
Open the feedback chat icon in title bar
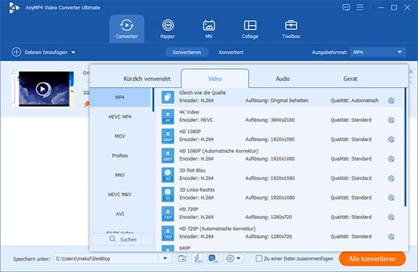pos(346,7)
